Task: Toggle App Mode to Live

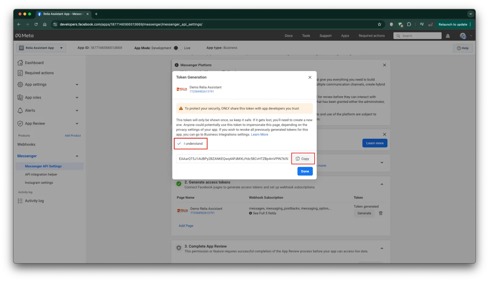Action: 176,48
